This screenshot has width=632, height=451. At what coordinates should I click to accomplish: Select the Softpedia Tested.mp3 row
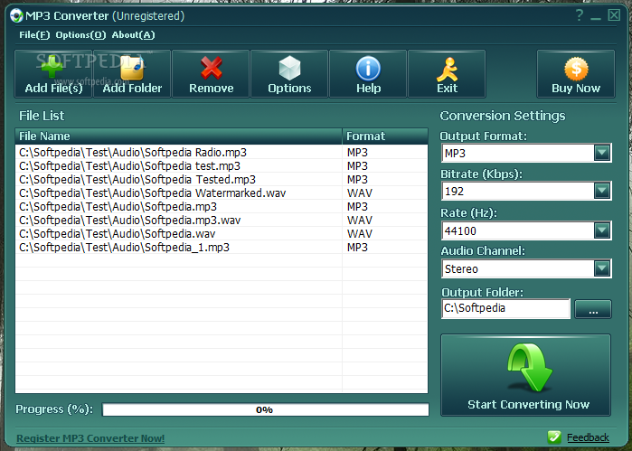pyautogui.click(x=222, y=179)
